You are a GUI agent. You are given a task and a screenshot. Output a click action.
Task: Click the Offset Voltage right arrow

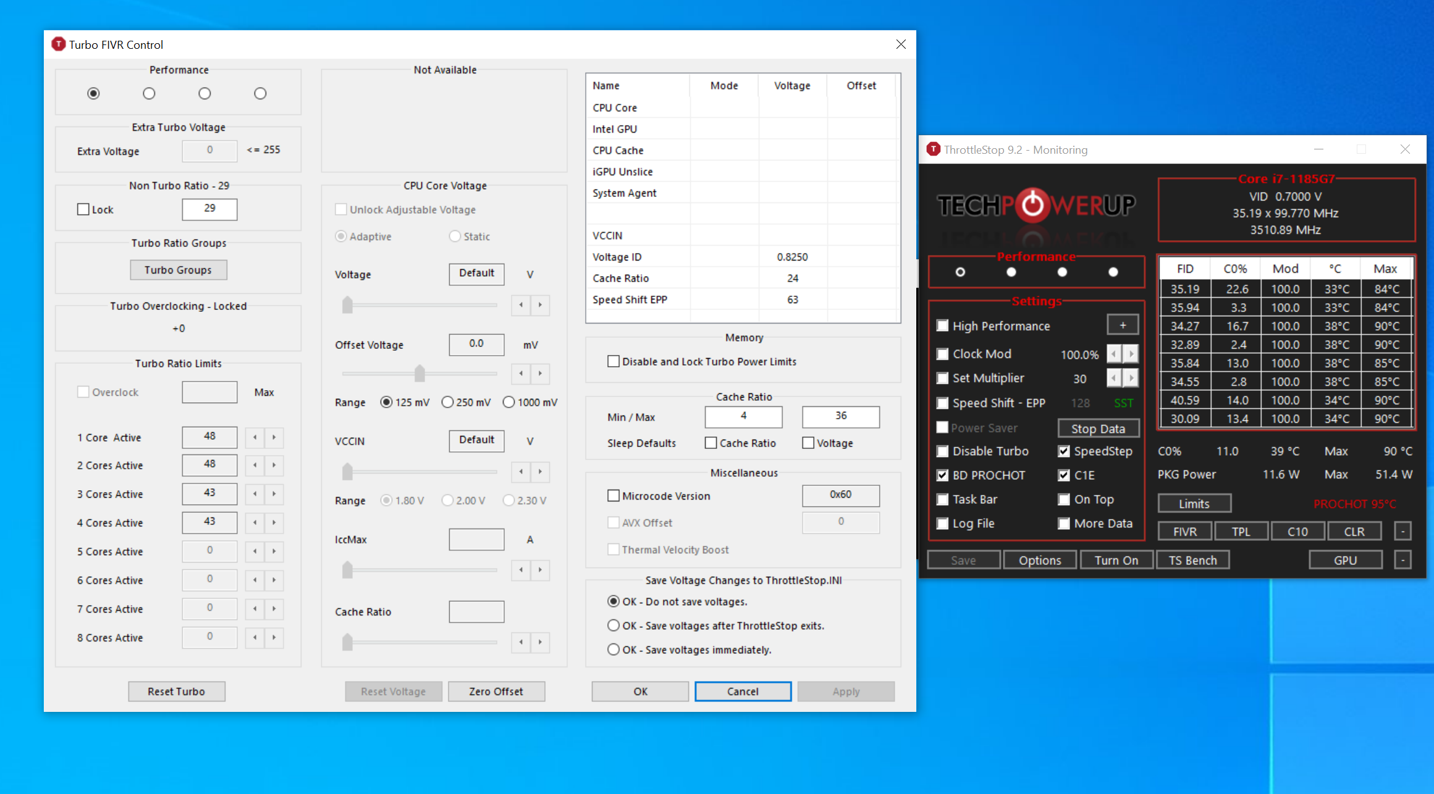pos(540,373)
